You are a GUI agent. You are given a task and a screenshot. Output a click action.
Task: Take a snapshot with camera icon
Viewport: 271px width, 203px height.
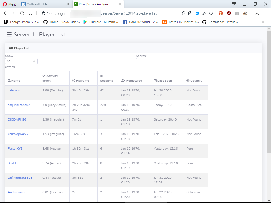click(x=190, y=13)
